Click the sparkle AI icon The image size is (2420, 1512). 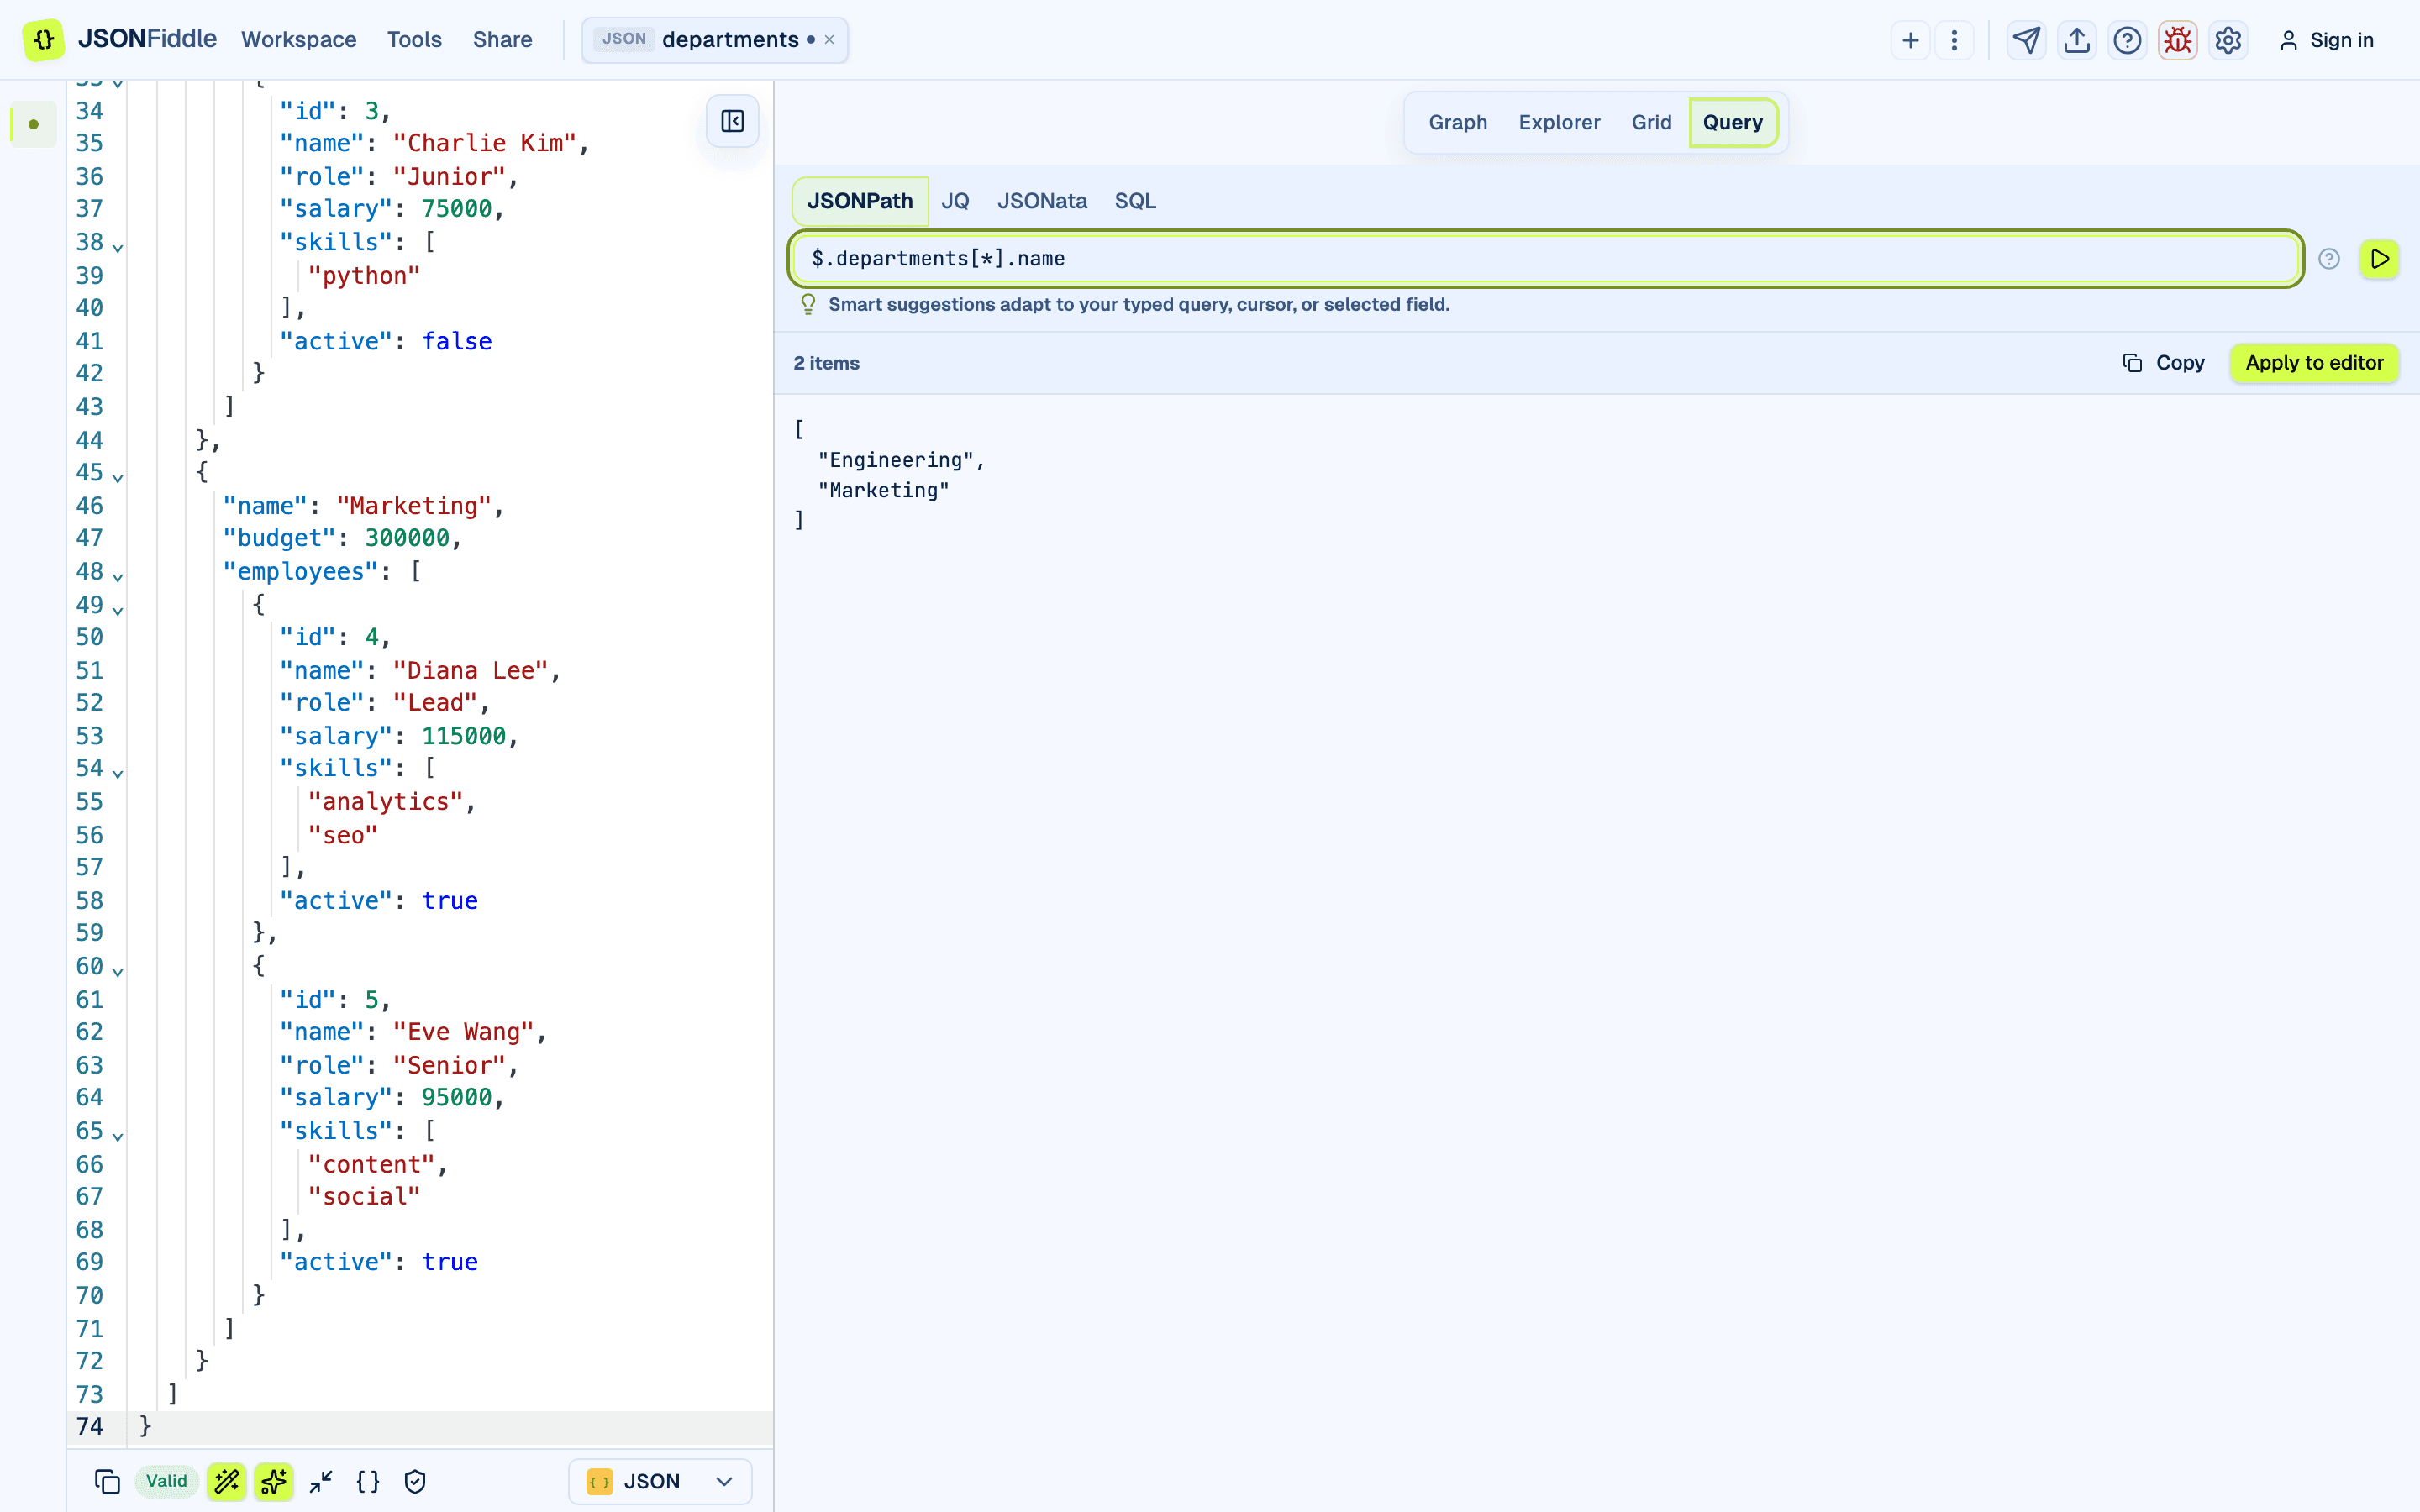tap(273, 1481)
